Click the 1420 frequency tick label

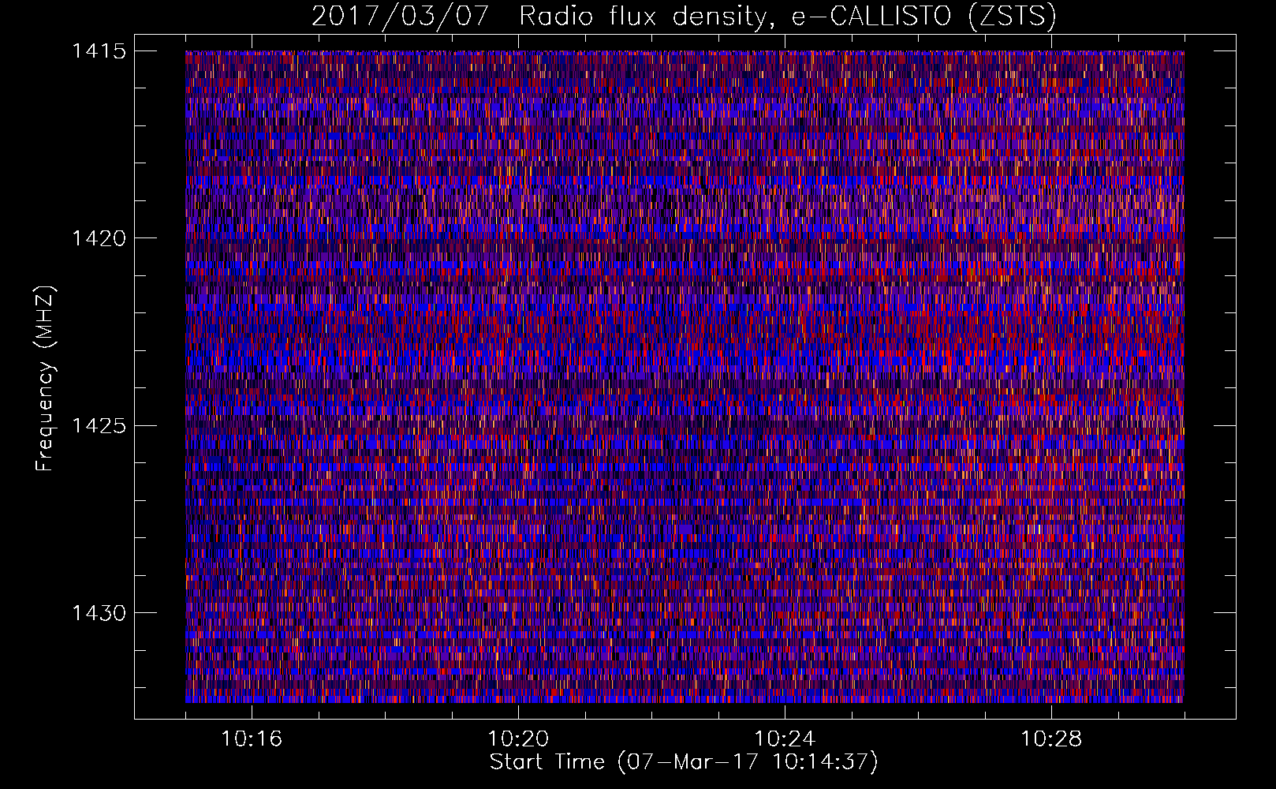pyautogui.click(x=99, y=238)
